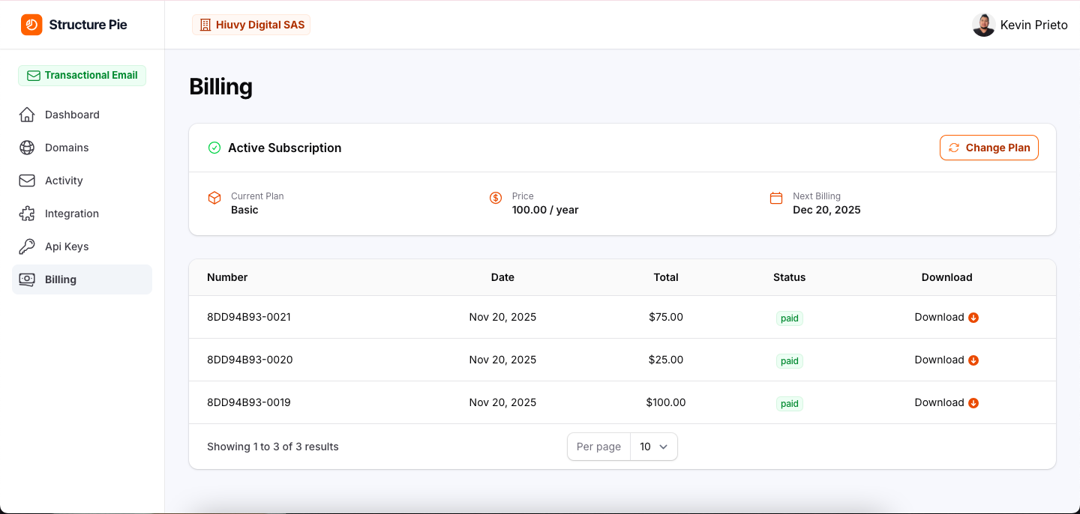Click the 100.00 / year price value
1080x514 pixels.
coord(545,210)
